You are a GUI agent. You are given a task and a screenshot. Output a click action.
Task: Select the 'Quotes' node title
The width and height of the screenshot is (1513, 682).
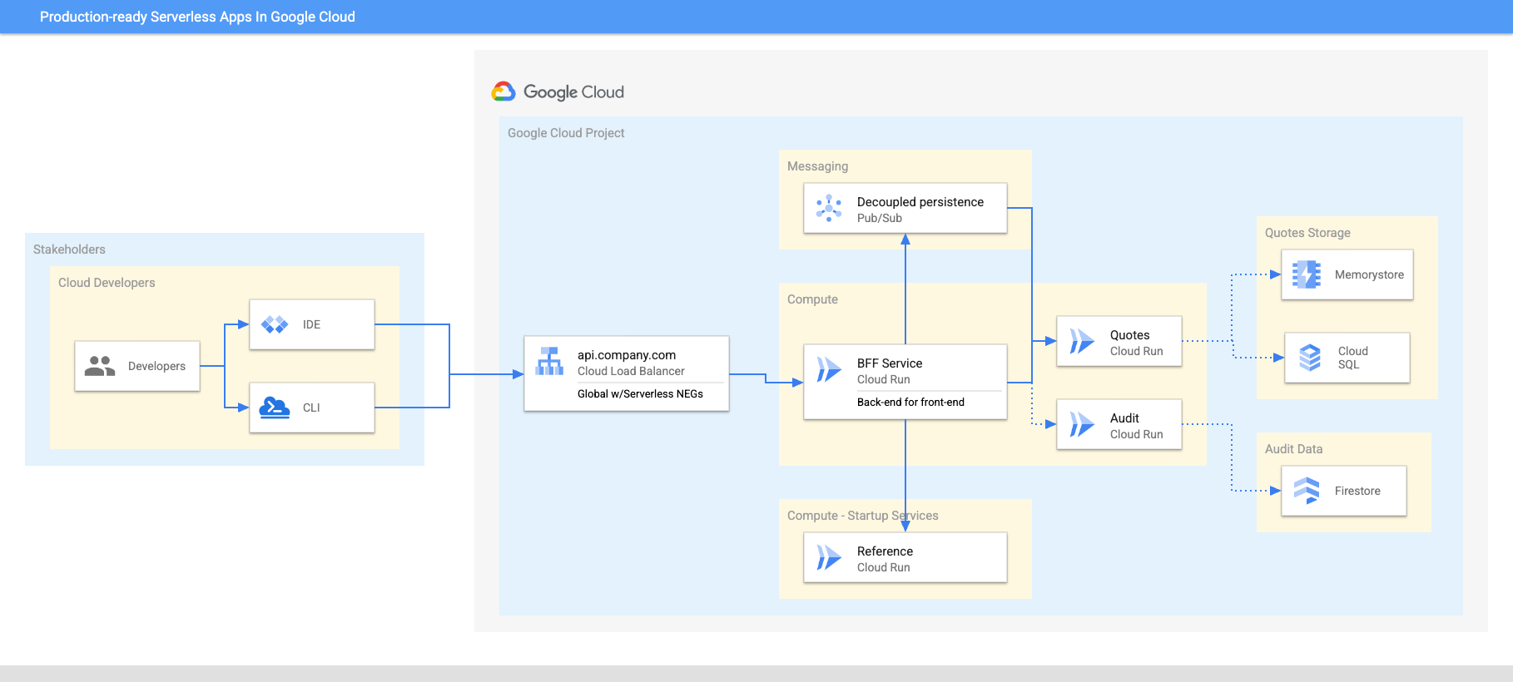tap(1129, 335)
